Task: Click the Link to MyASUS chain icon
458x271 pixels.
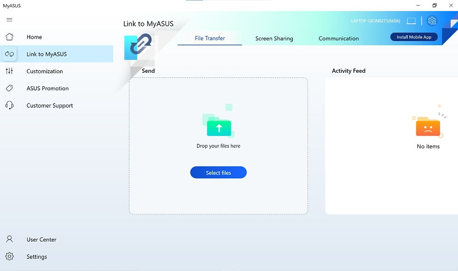Action: (x=9, y=54)
